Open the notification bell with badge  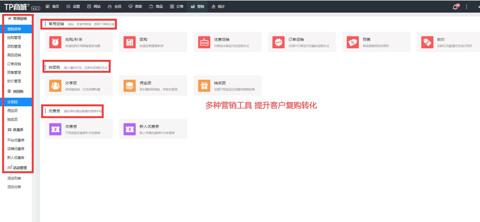tap(455, 7)
